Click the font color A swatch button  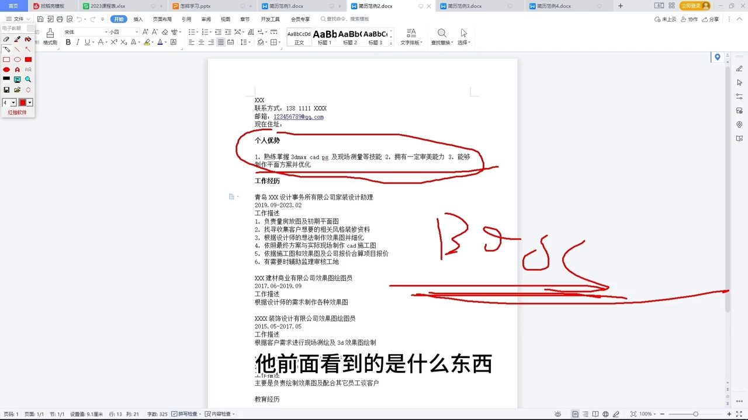[x=160, y=42]
